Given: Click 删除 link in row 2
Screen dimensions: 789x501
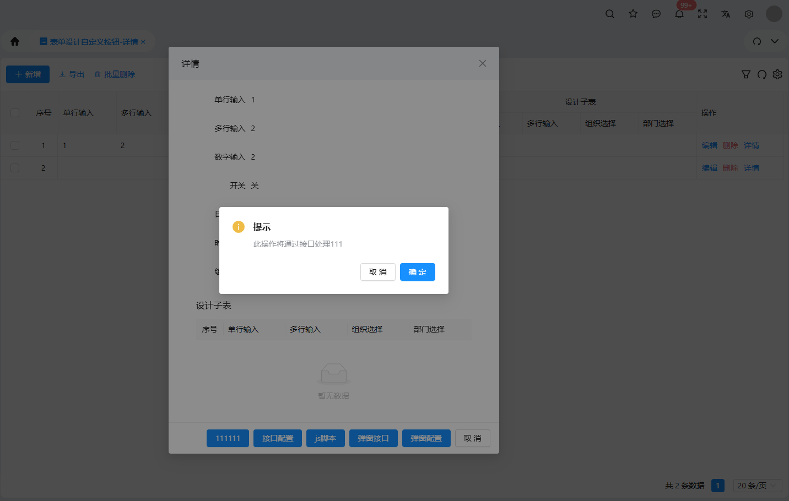Looking at the screenshot, I should click(731, 168).
